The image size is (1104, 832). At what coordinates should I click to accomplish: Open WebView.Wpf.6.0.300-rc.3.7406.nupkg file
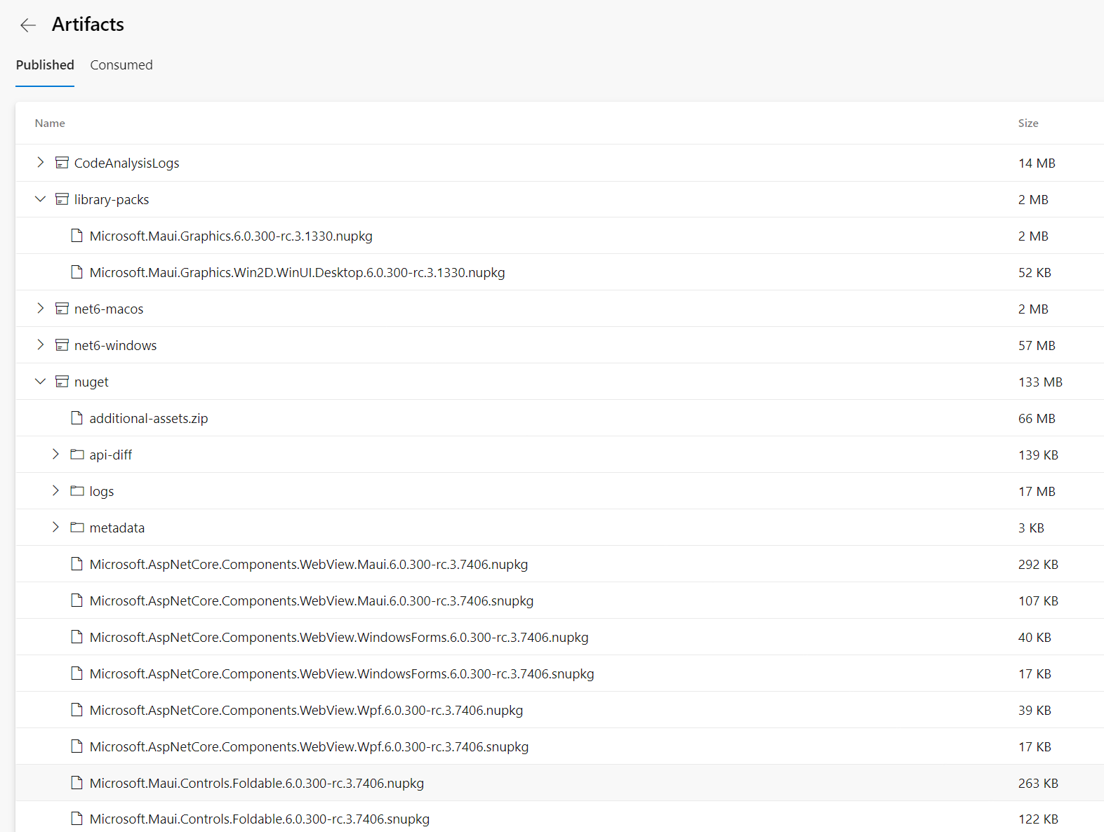(306, 710)
